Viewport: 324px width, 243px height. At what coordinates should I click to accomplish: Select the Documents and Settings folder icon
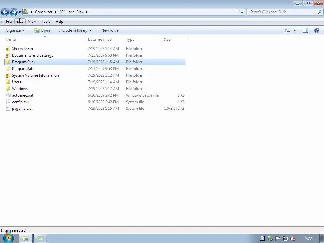tap(8, 55)
